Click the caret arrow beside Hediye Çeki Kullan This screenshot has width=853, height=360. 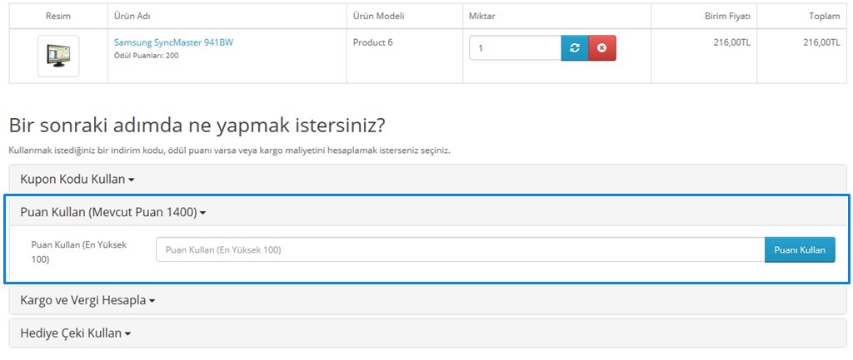click(128, 334)
